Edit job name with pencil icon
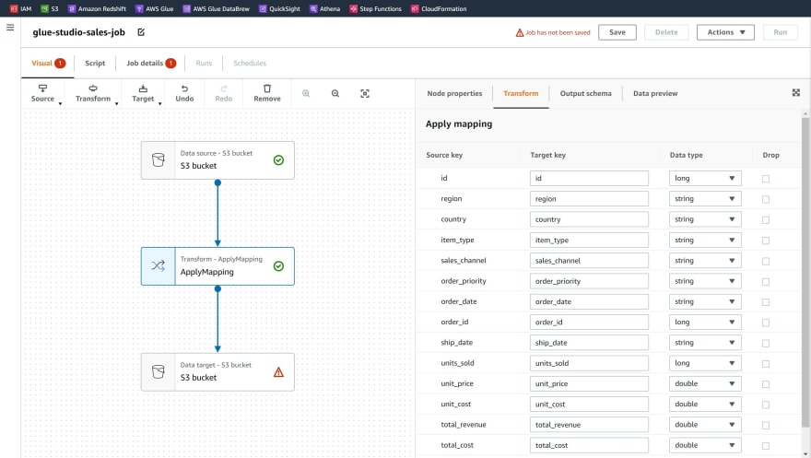 141,32
